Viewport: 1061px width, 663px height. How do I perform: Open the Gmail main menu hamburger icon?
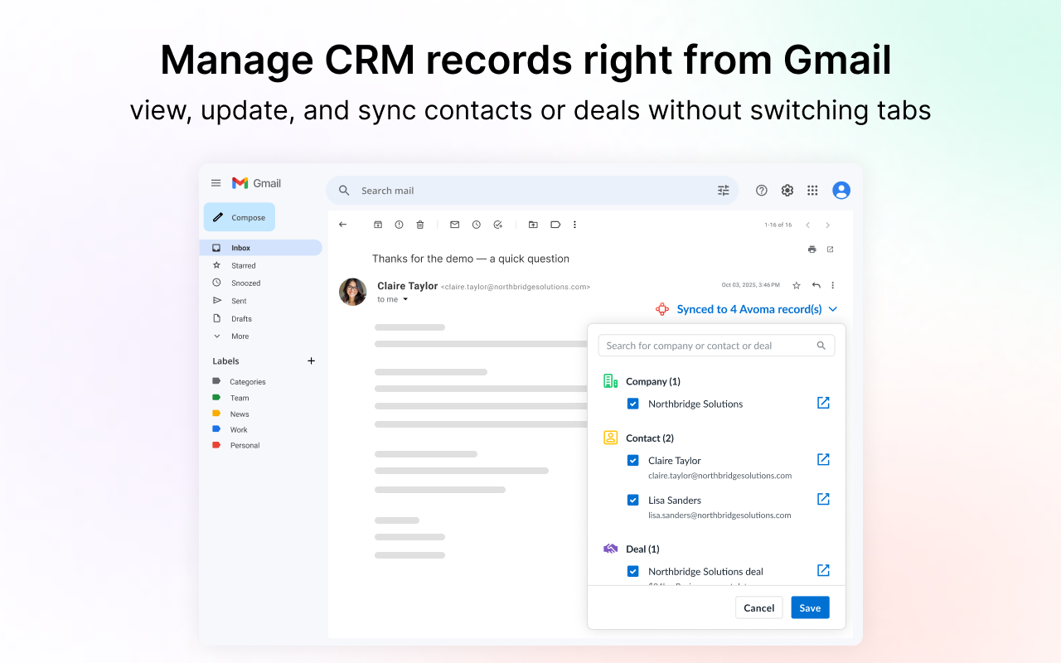click(216, 183)
